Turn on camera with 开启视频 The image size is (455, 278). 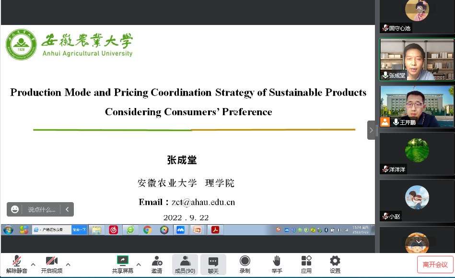point(51,264)
